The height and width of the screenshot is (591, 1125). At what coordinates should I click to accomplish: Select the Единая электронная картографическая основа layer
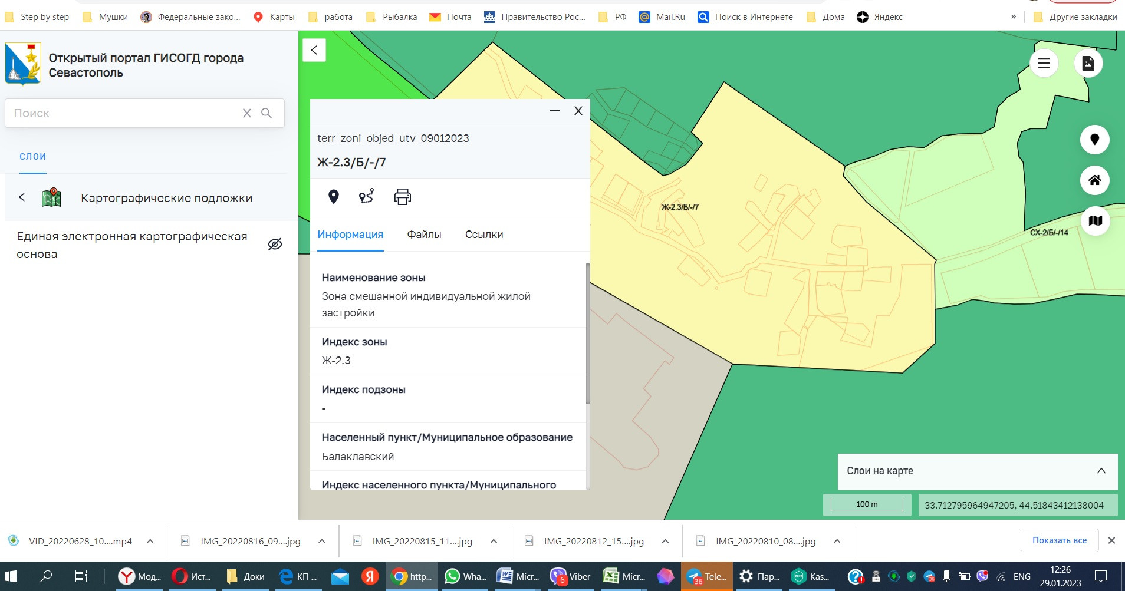pos(132,245)
